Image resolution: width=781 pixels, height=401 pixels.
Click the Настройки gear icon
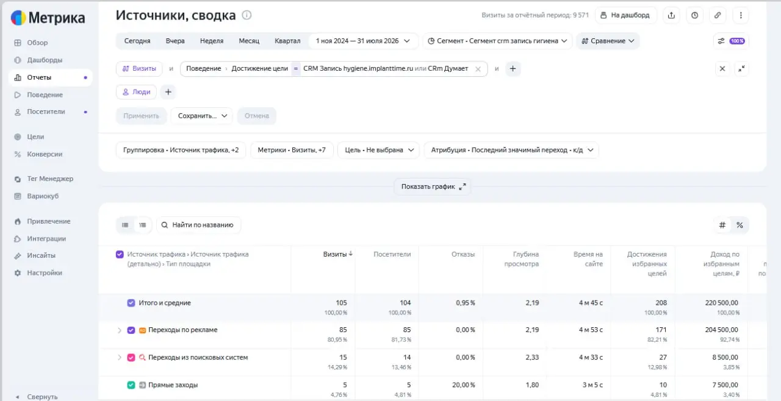18,273
